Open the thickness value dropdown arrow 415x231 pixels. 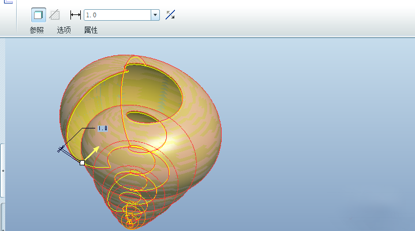point(155,15)
